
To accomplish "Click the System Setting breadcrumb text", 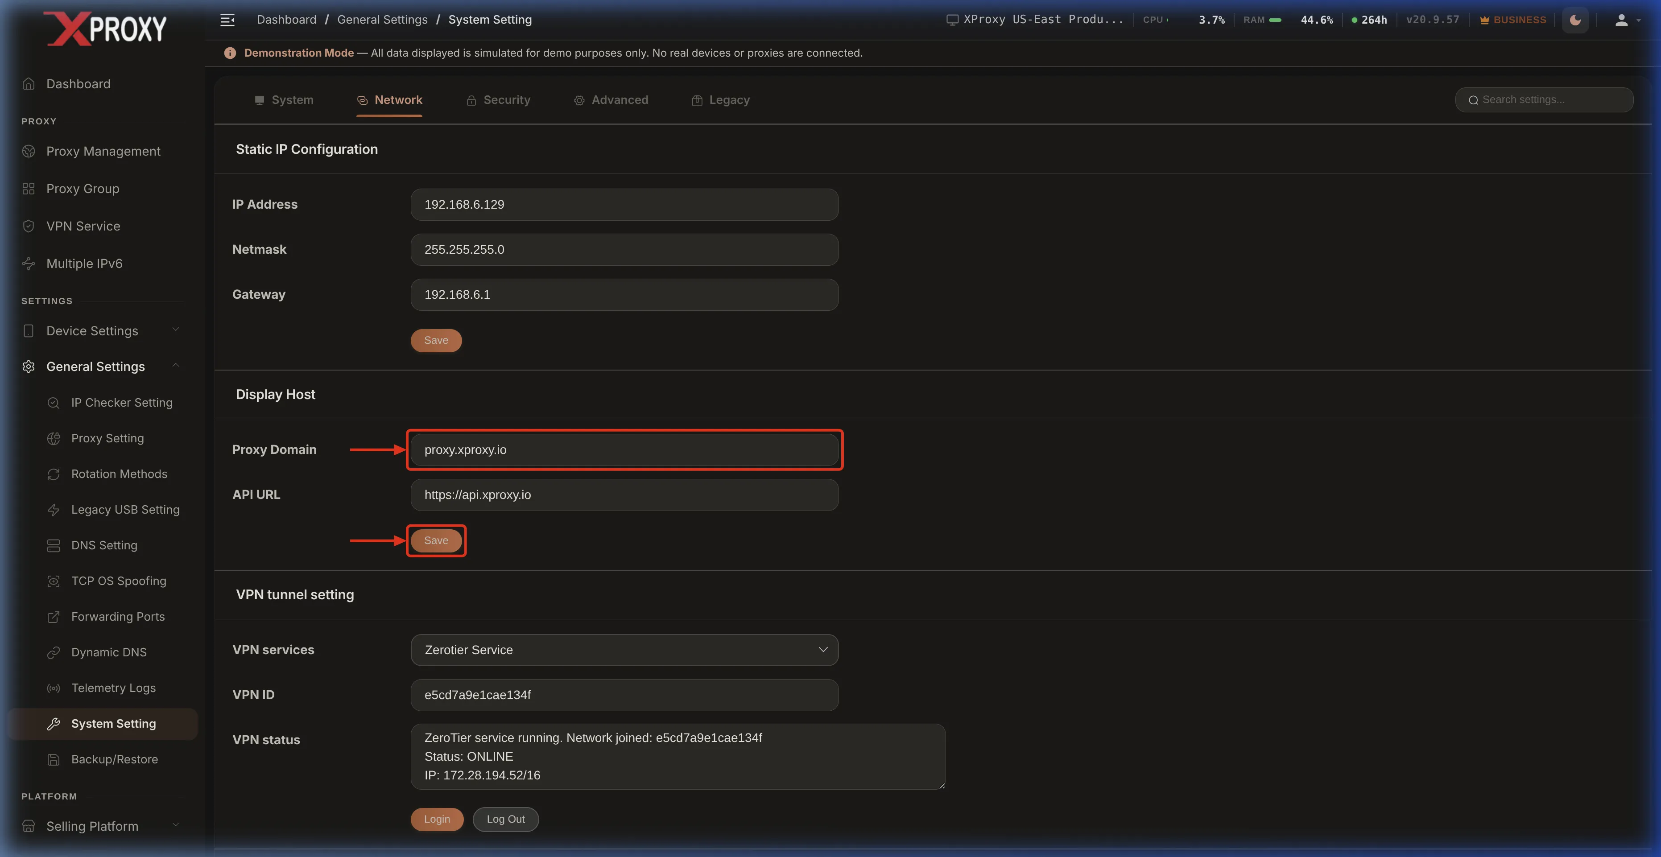I will [490, 20].
